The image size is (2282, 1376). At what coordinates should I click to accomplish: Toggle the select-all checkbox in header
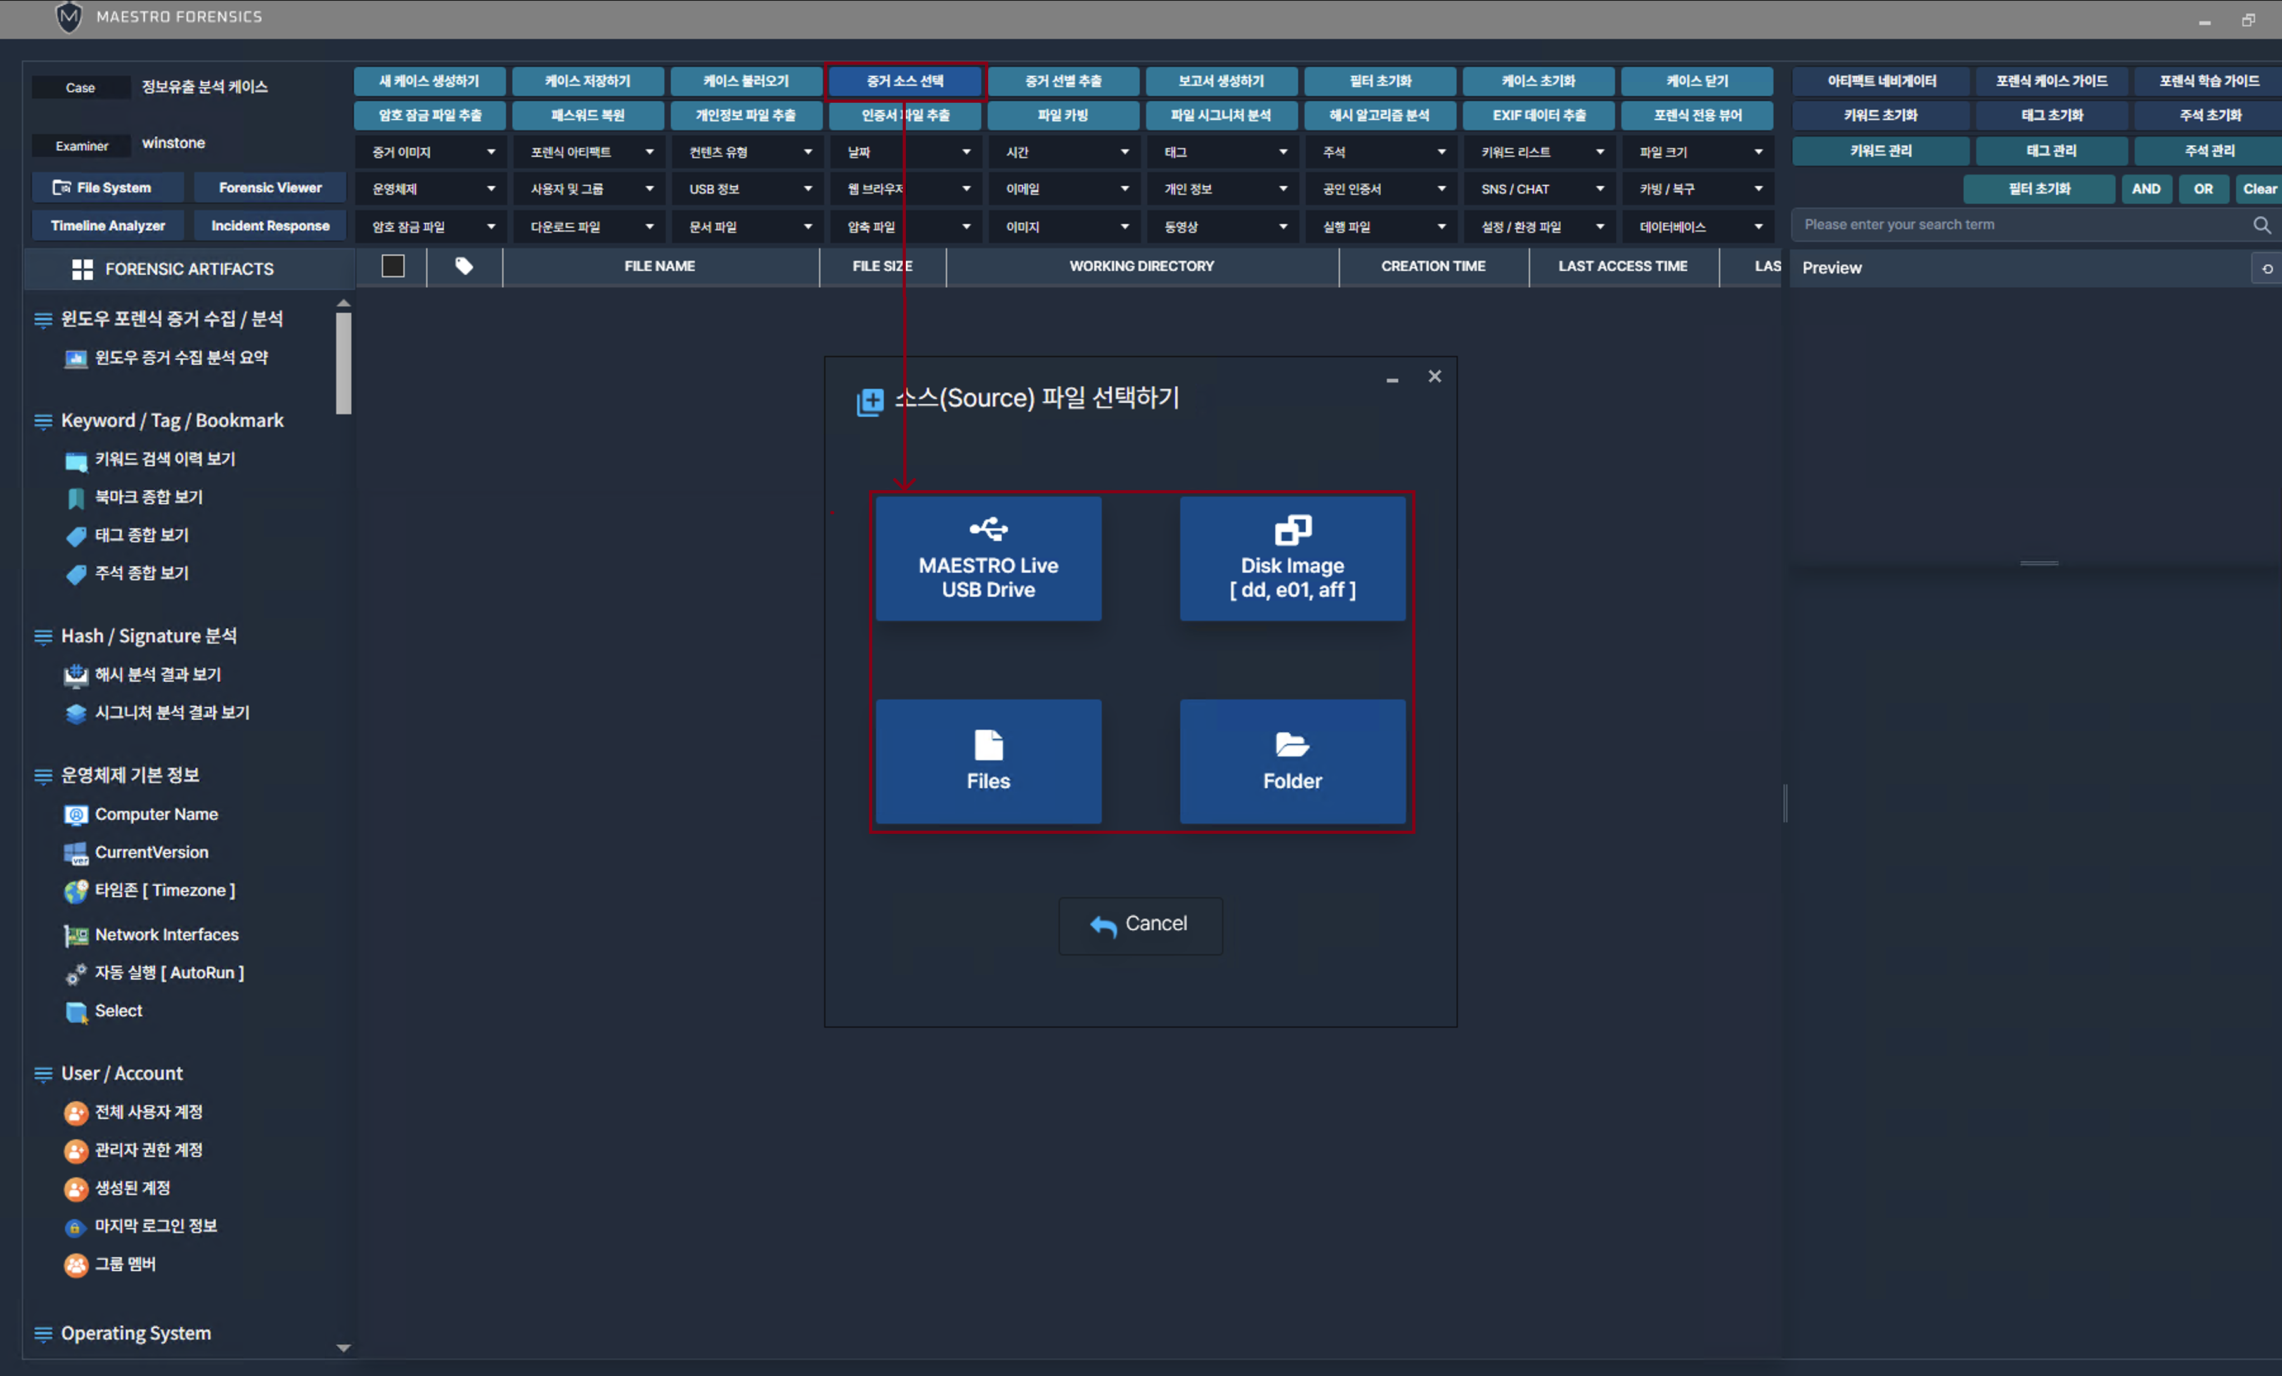(392, 267)
